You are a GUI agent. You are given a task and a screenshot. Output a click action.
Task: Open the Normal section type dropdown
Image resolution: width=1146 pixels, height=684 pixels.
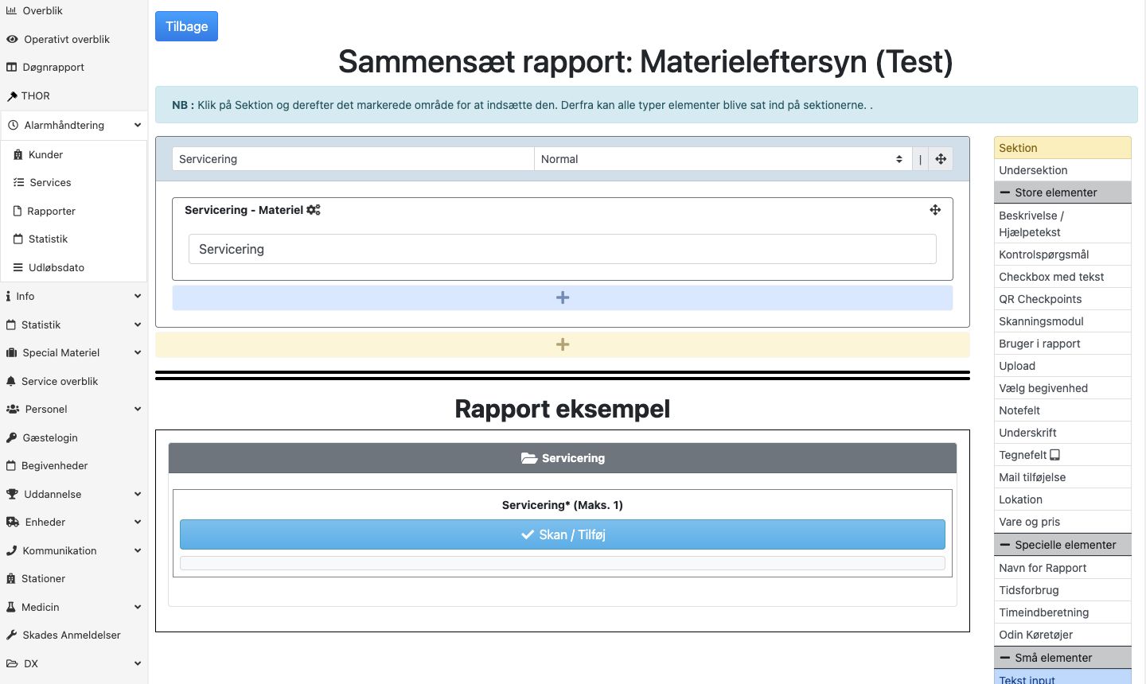(x=723, y=159)
